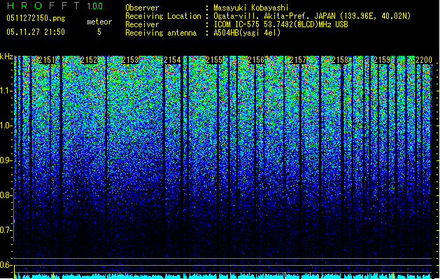Click the 1.0 frequency axis tick
Image resolution: width=440 pixels, height=279 pixels.
point(6,126)
